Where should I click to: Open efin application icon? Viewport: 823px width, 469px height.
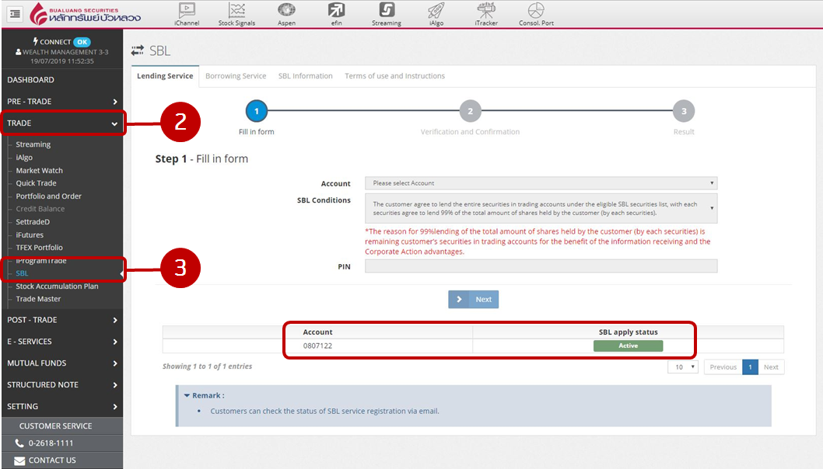click(337, 14)
